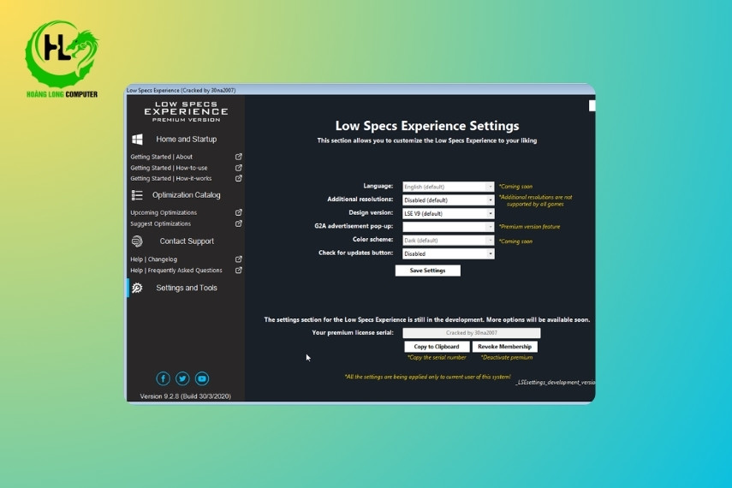Click the list icon next to Optimization Catalog
The width and height of the screenshot is (732, 488).
pos(137,195)
